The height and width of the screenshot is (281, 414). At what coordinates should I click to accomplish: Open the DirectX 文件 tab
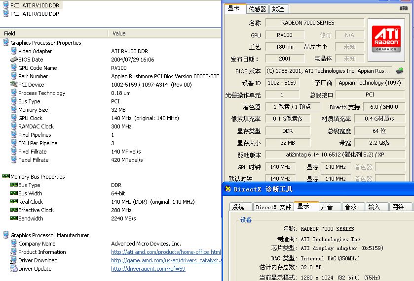[x=273, y=207]
